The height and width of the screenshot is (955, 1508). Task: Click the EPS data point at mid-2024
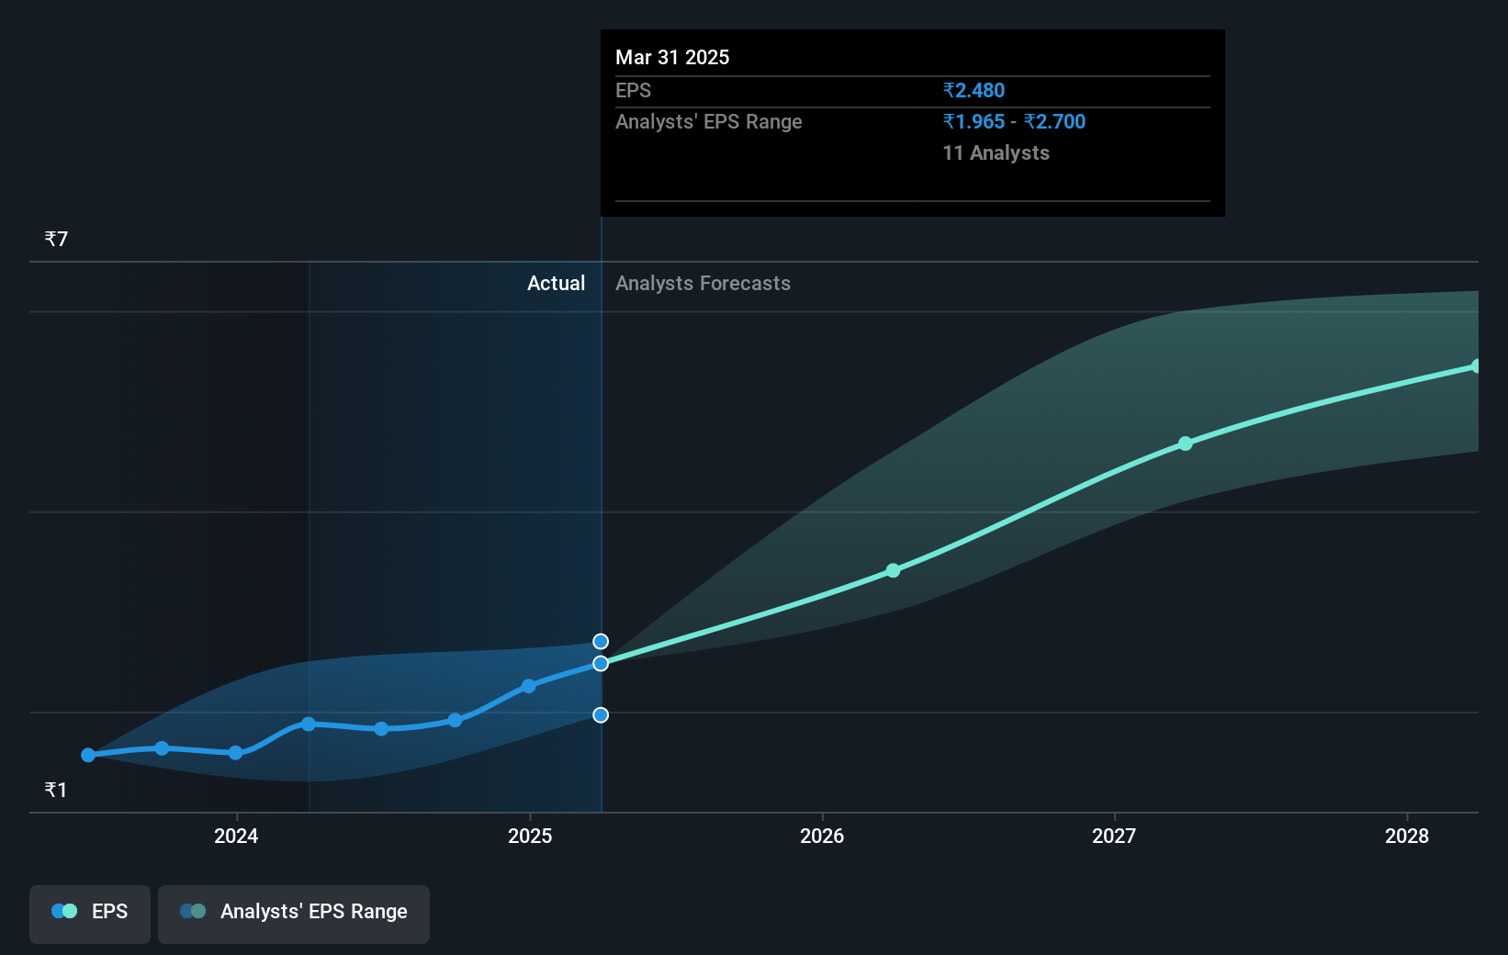coord(381,729)
